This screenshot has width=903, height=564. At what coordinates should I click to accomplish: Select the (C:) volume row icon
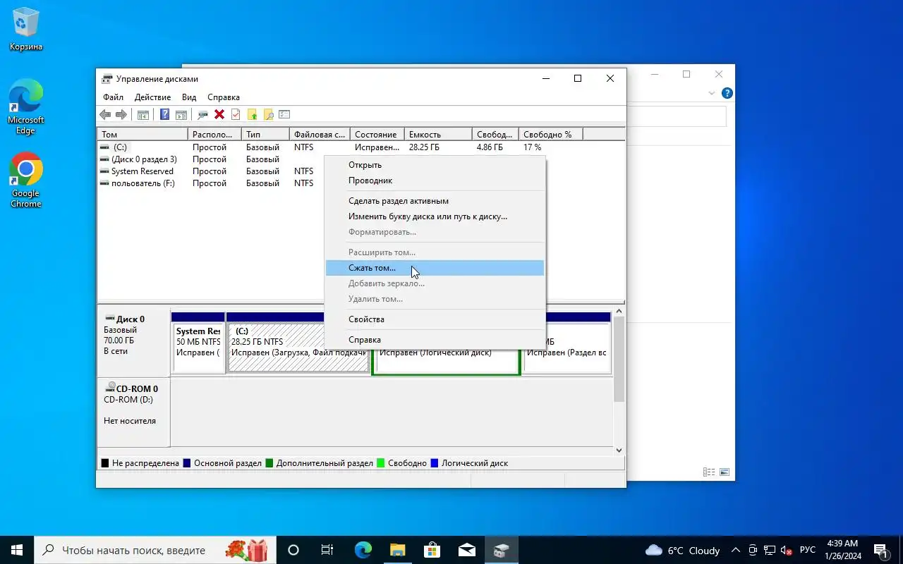[104, 147]
